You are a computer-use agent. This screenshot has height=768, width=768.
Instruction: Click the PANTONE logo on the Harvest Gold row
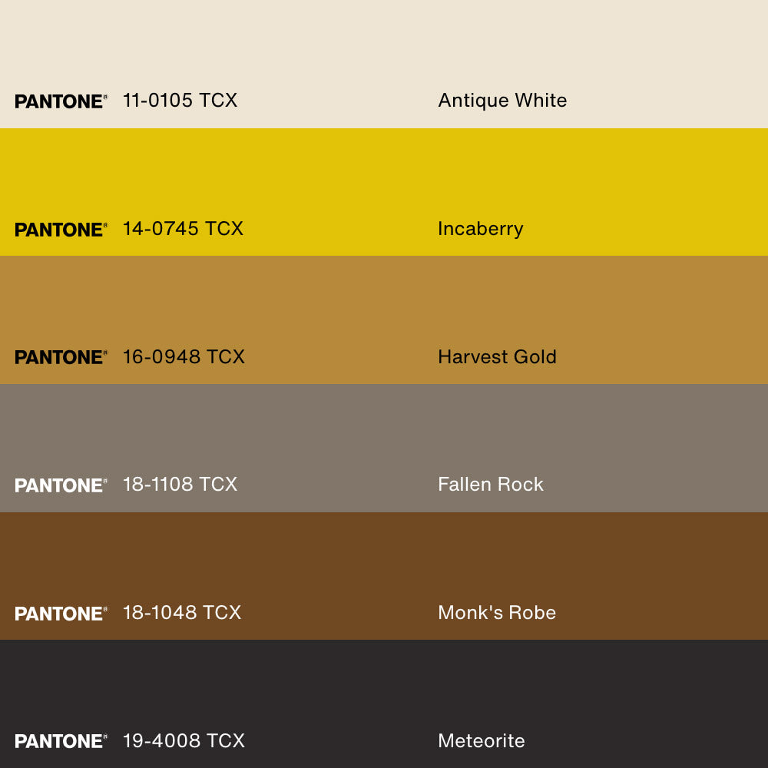pyautogui.click(x=61, y=357)
